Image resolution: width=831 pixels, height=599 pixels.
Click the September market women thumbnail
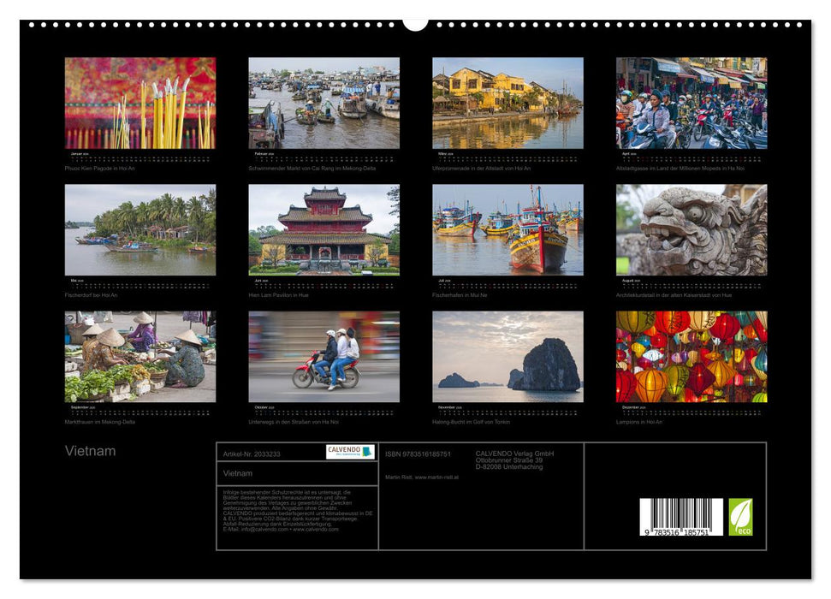(x=139, y=359)
